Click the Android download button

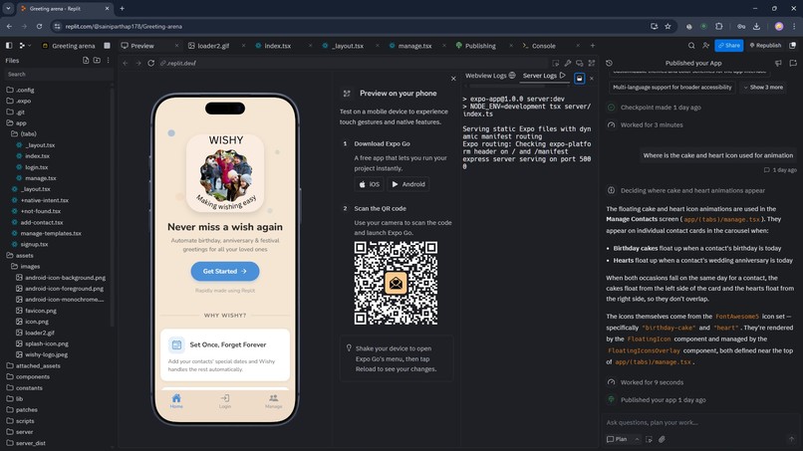408,184
